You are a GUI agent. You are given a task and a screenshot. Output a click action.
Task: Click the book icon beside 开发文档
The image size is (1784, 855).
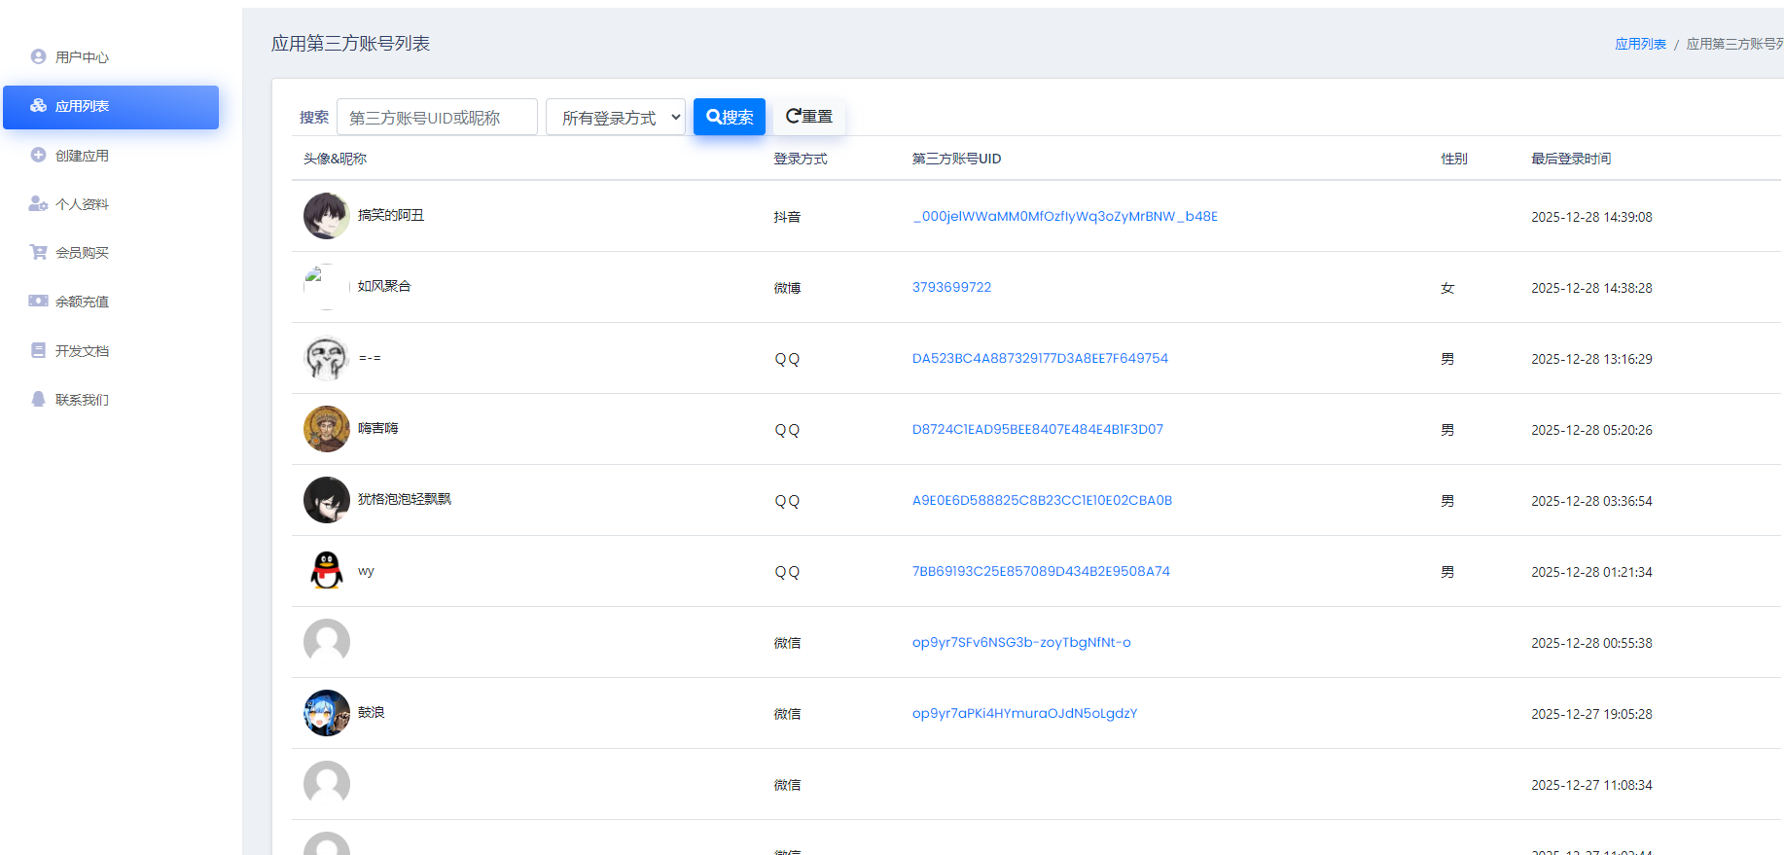pos(39,350)
